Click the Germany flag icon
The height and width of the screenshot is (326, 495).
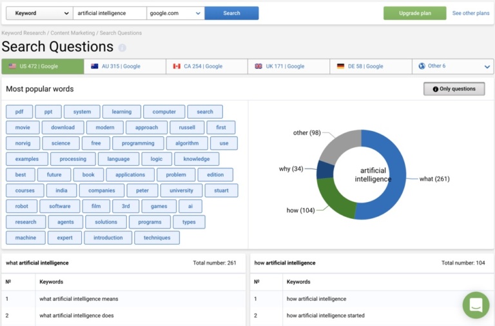(x=340, y=66)
